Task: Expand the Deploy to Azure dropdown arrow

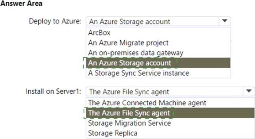Action: coord(225,21)
